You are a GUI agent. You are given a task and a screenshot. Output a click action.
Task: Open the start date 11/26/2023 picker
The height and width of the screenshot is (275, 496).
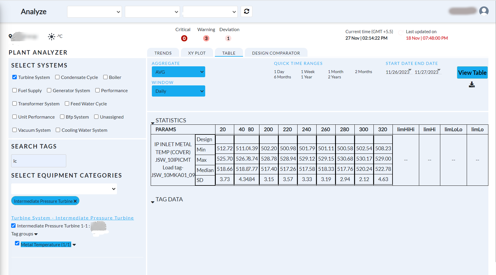point(399,72)
